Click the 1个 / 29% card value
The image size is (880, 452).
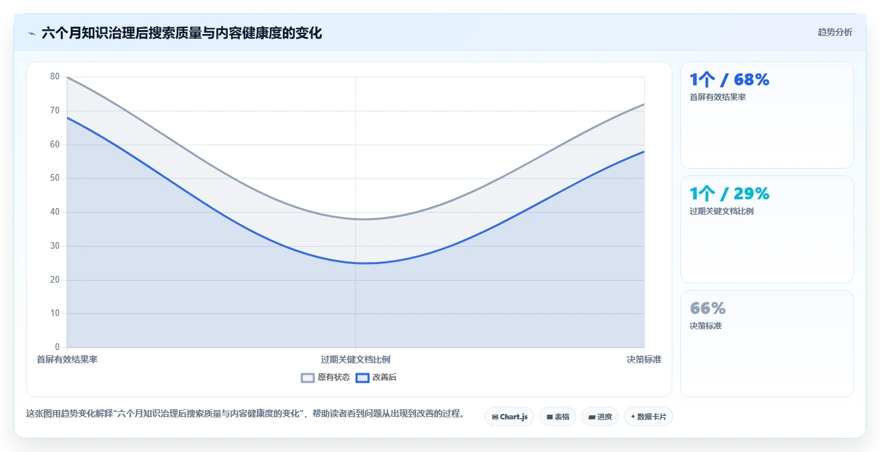coord(729,194)
